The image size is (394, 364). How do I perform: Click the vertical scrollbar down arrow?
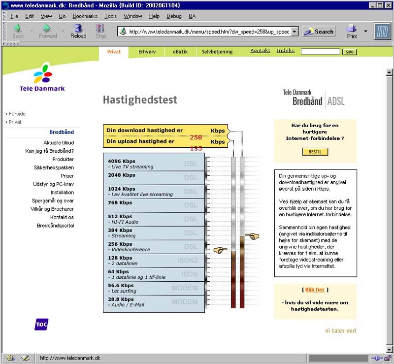pos(389,349)
